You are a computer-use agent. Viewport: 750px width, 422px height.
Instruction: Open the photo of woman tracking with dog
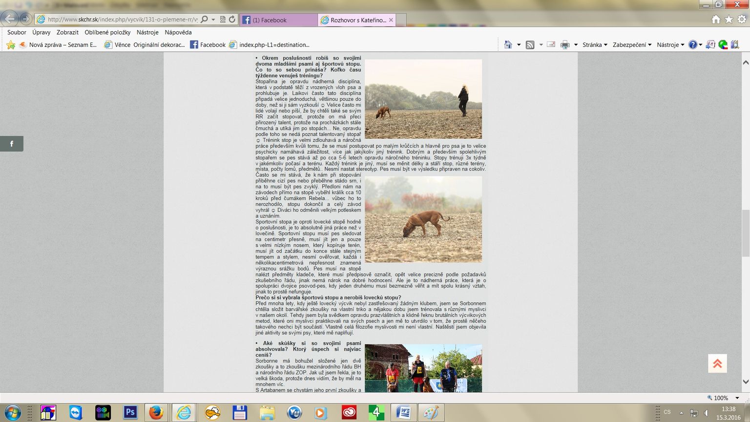[x=423, y=99]
